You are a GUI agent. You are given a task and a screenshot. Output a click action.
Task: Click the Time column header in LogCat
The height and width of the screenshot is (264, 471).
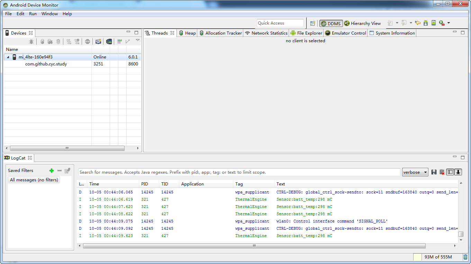point(112,184)
